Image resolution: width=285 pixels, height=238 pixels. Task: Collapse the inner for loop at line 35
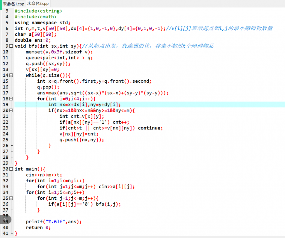click(x=11, y=198)
